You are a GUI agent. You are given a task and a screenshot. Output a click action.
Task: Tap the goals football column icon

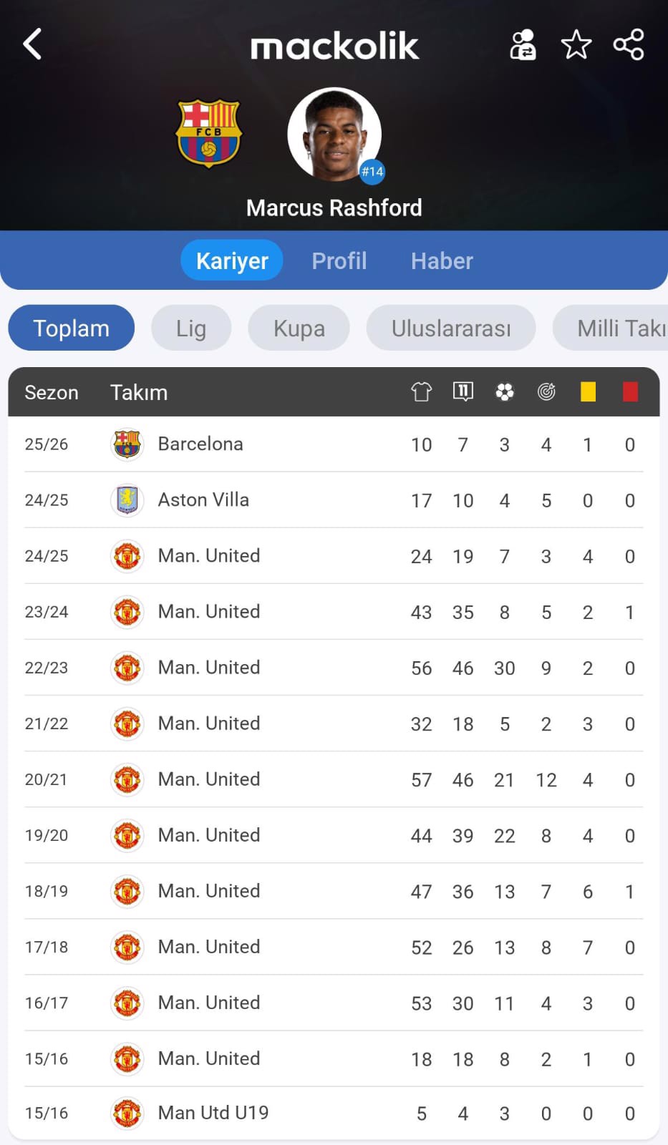pos(505,391)
